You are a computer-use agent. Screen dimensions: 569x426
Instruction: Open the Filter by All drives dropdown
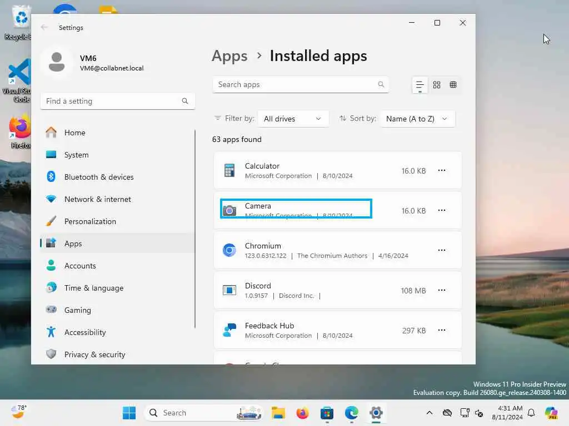[x=293, y=119]
